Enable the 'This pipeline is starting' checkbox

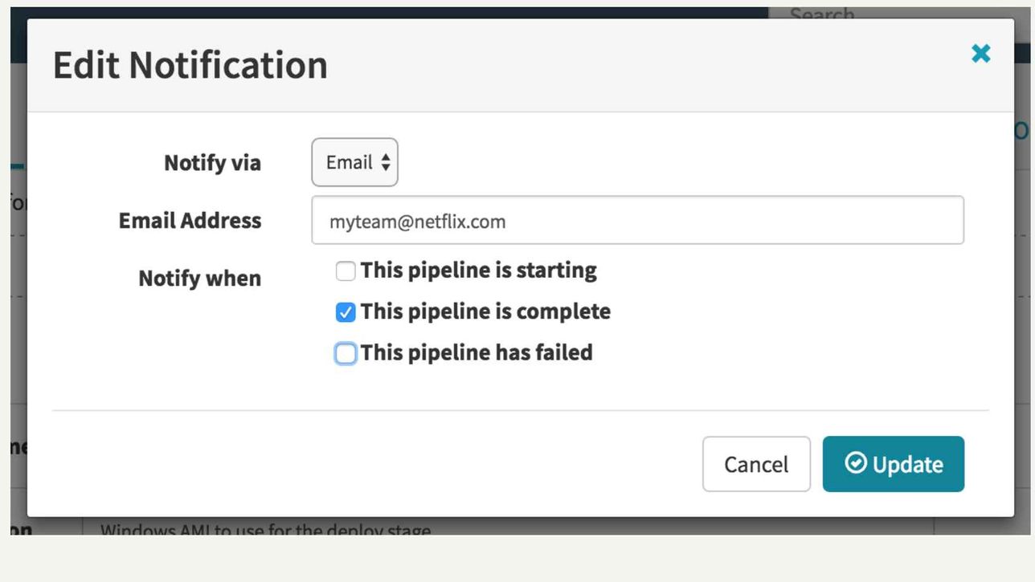346,271
